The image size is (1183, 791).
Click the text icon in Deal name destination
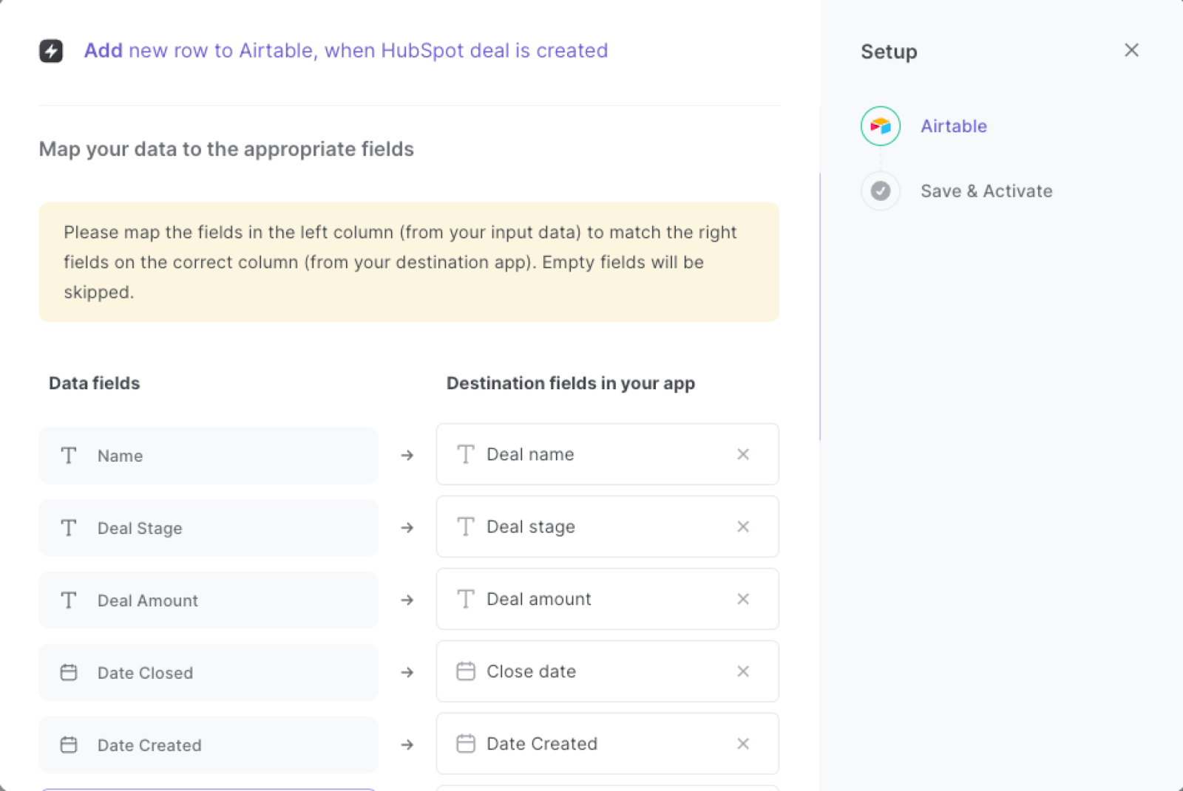466,454
